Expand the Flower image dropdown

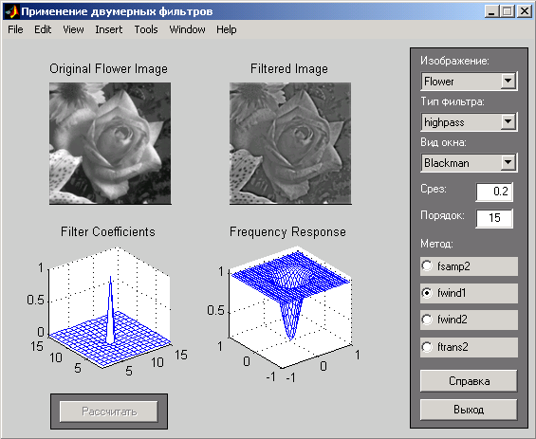[508, 81]
